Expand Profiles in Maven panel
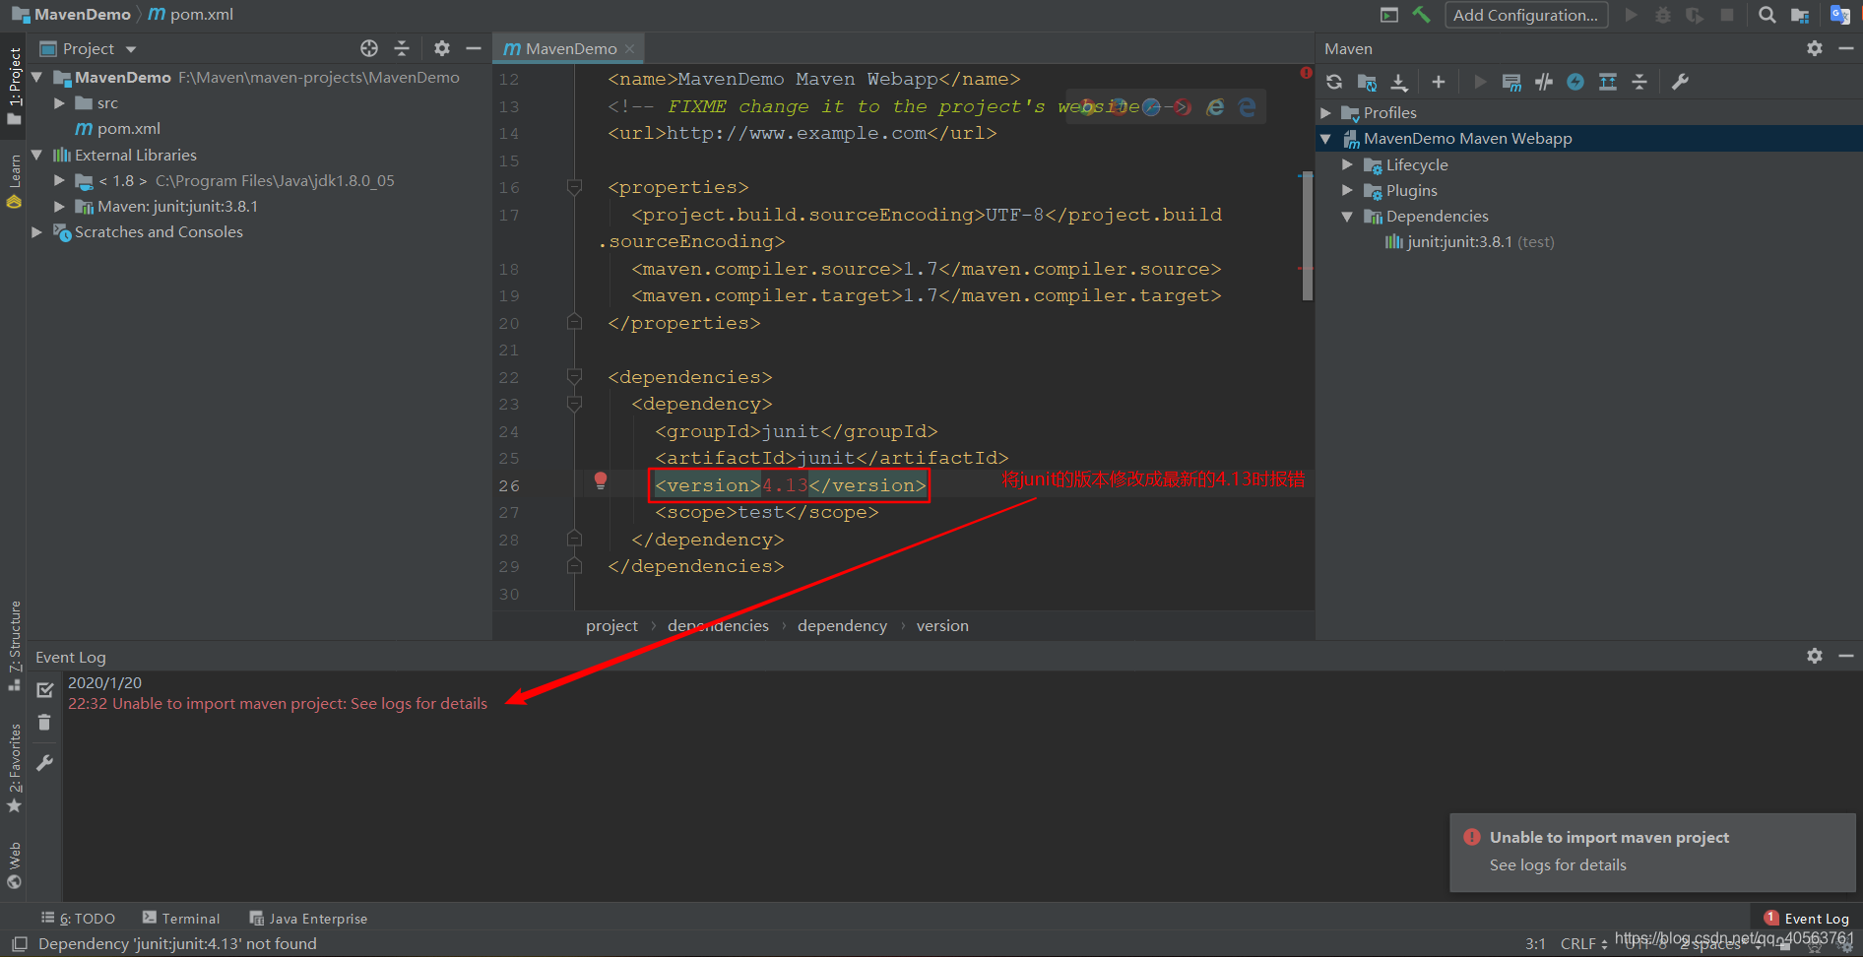This screenshot has width=1863, height=957. click(x=1325, y=113)
